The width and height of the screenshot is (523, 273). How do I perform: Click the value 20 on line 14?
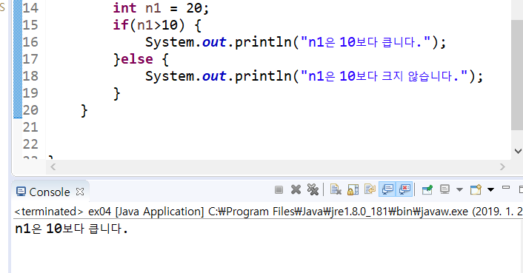pyautogui.click(x=194, y=7)
